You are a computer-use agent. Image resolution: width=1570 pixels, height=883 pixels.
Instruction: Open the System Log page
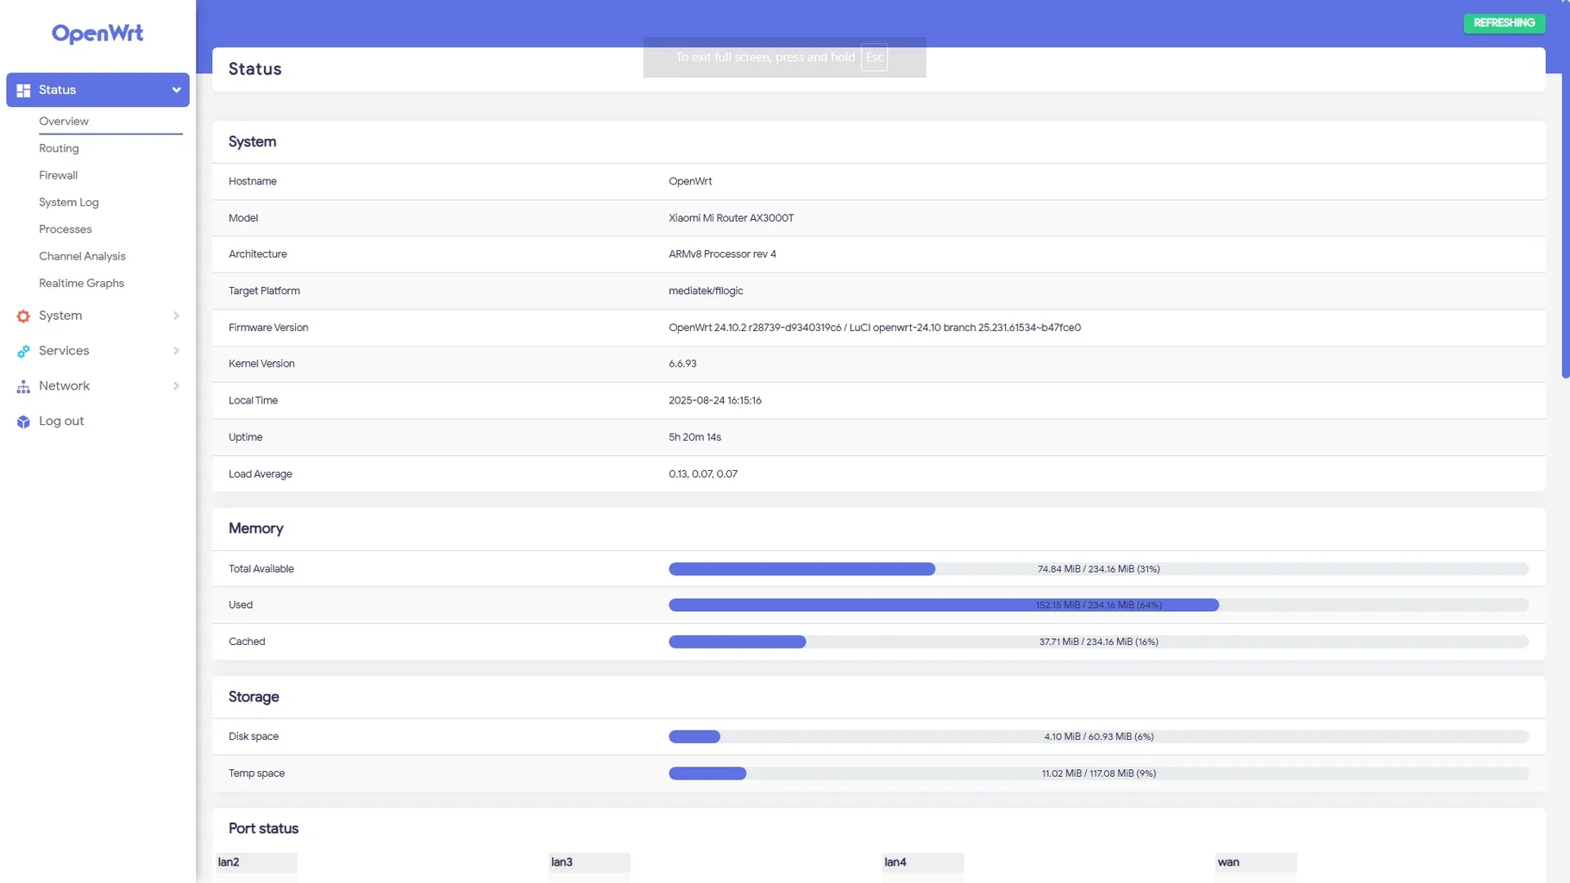point(68,202)
